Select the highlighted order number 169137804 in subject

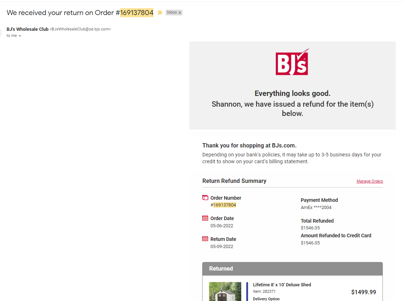click(137, 13)
